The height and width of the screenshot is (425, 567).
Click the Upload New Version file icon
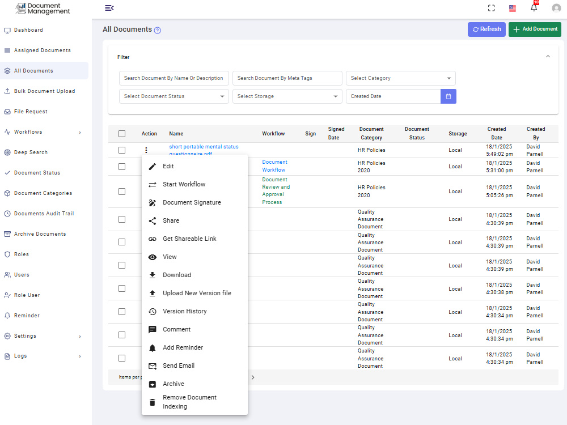click(x=153, y=293)
